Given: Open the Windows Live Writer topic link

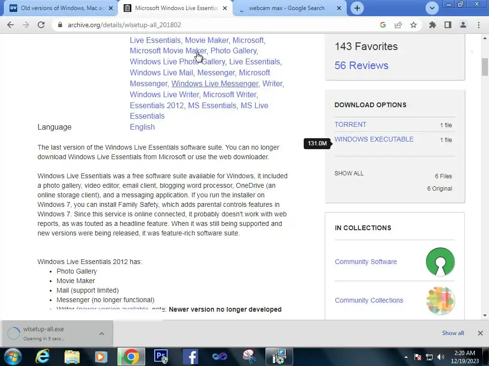Looking at the screenshot, I should point(164,94).
